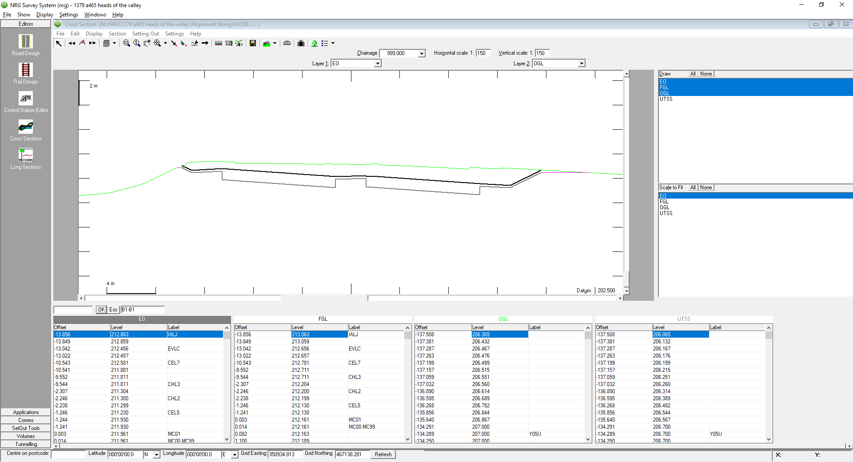Click the Esc button
The width and height of the screenshot is (853, 462).
point(113,310)
